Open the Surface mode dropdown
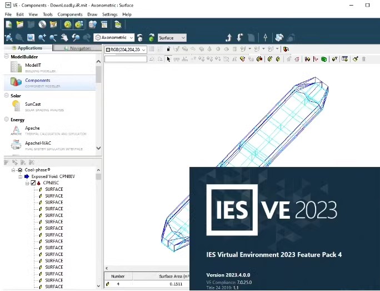The image size is (380, 291). tap(172, 38)
